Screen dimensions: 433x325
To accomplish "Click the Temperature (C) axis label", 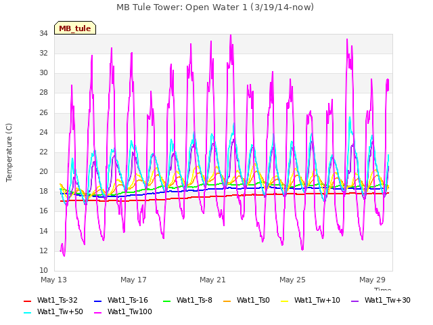I will point(9,152).
